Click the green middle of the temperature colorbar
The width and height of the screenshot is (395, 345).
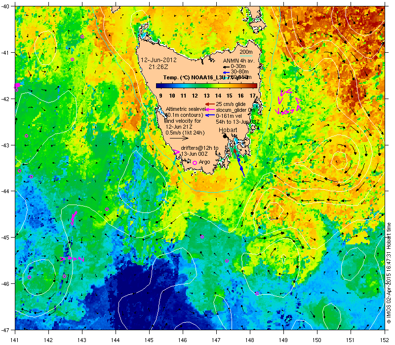[x=206, y=86]
